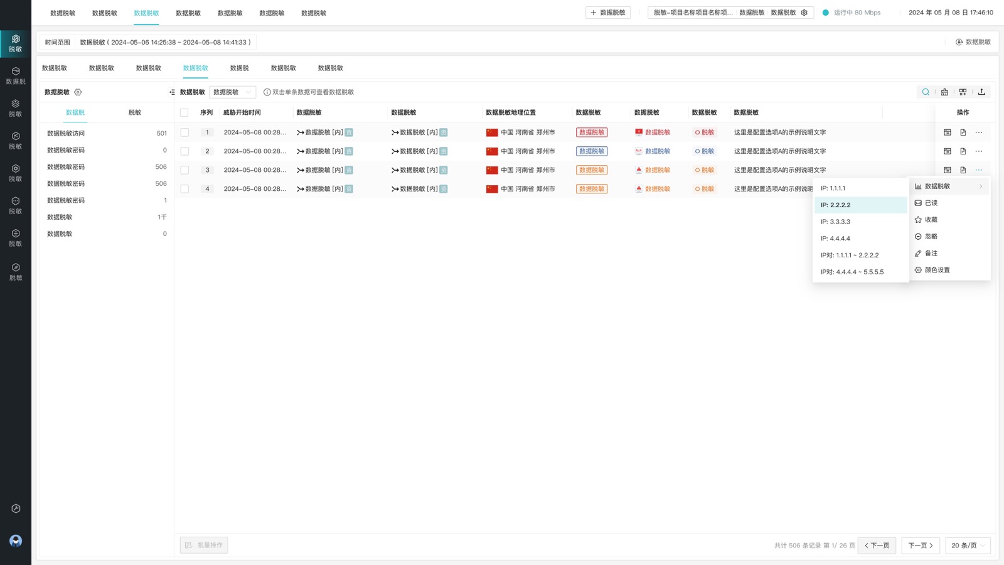This screenshot has height=565, width=1004.
Task: Click column header 数据脱敏地理位置
Action: 511,112
